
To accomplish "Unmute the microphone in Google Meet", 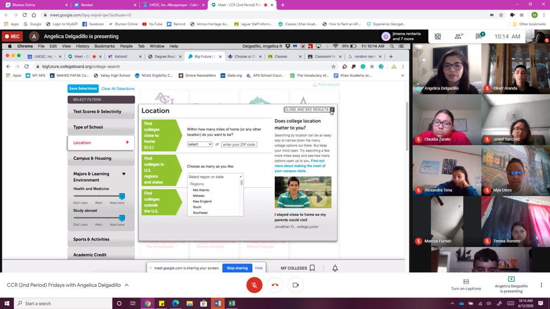I will click(254, 285).
